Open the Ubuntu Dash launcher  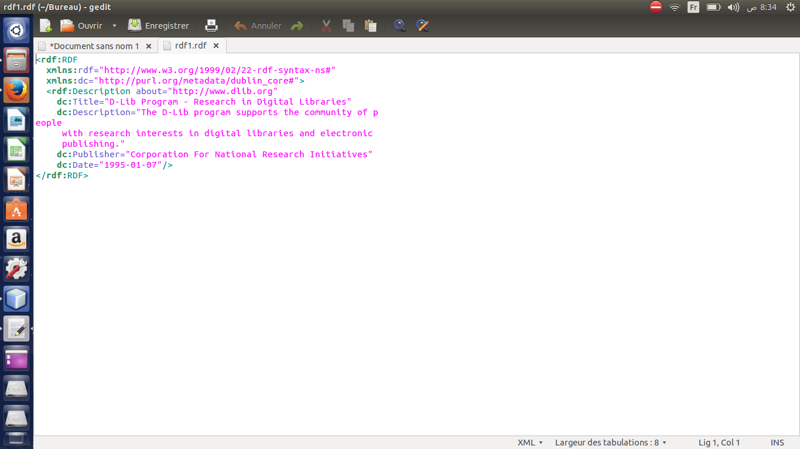coord(16,30)
